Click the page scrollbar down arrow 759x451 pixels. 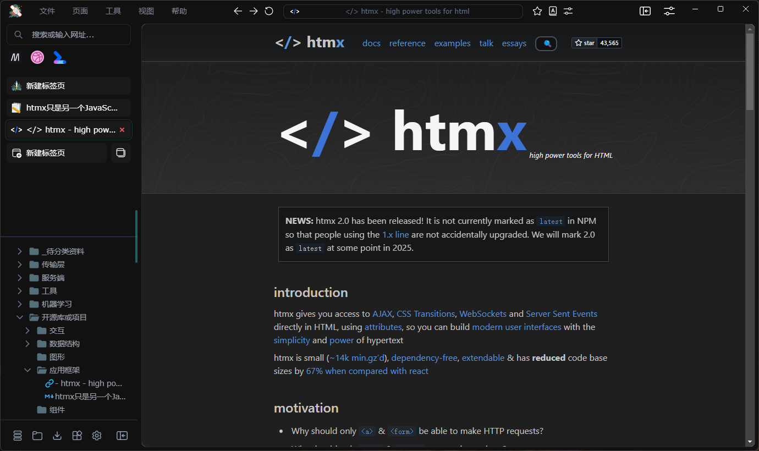click(750, 442)
